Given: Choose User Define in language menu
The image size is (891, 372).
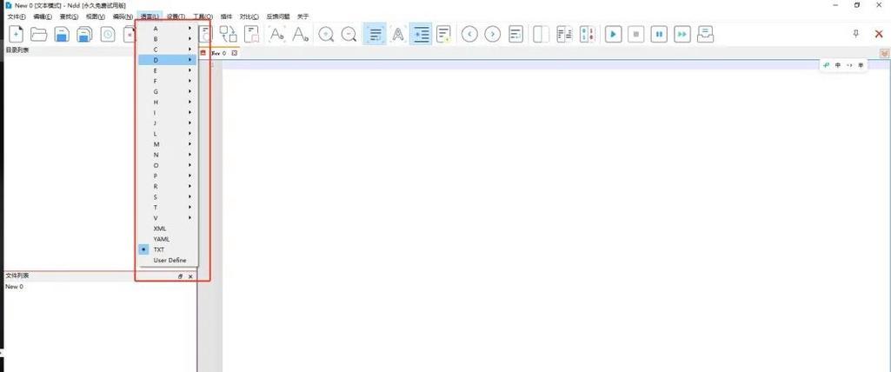Looking at the screenshot, I should (x=168, y=260).
